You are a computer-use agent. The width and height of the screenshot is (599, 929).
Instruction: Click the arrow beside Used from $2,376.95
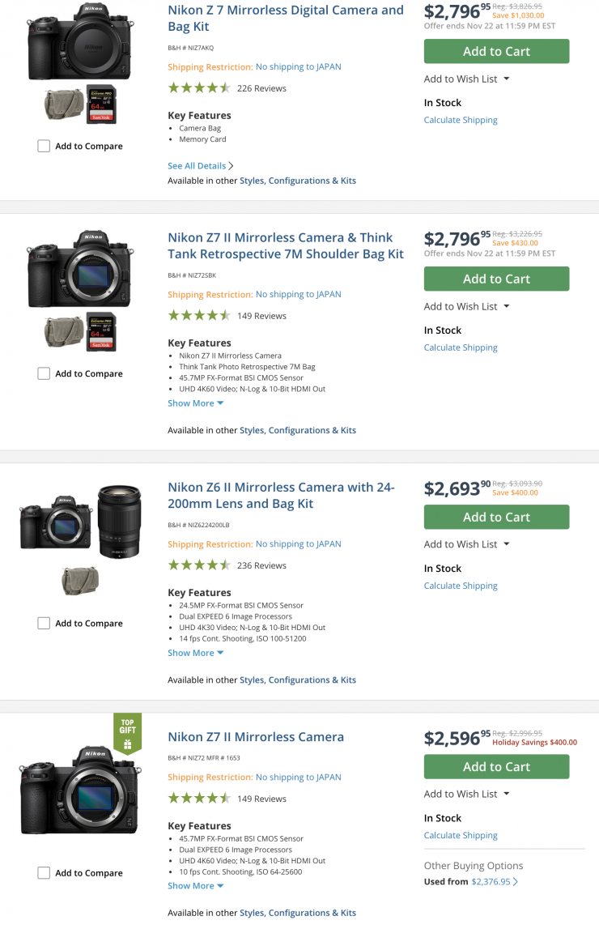coord(516,882)
